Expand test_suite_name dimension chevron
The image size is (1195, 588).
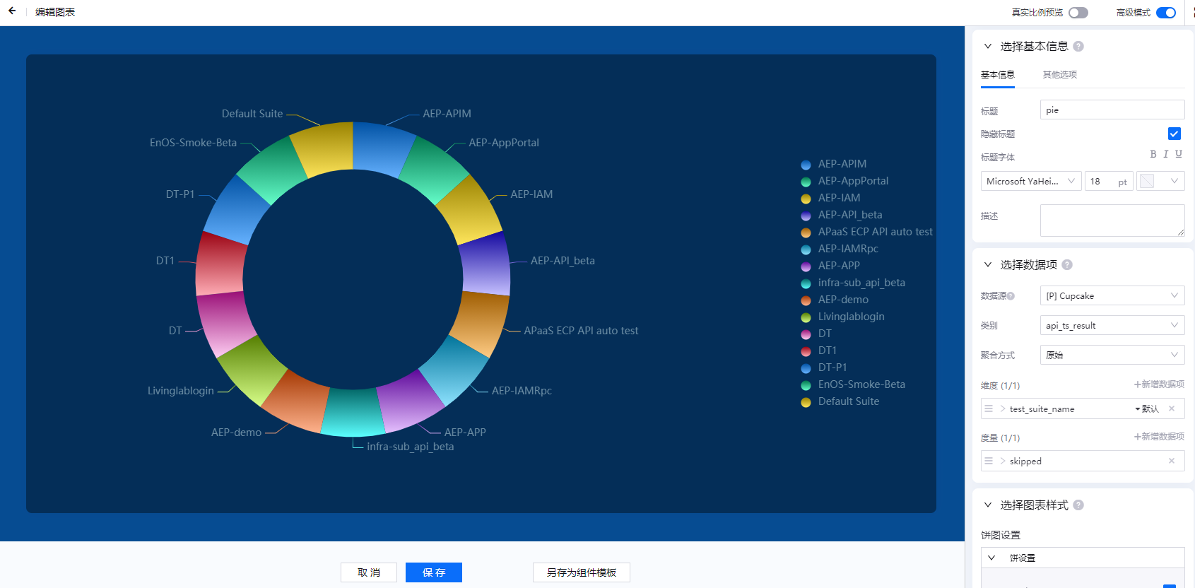(x=1003, y=408)
